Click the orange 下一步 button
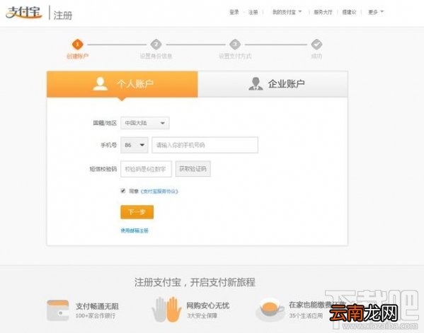The height and width of the screenshot is (333, 424). 137,212
